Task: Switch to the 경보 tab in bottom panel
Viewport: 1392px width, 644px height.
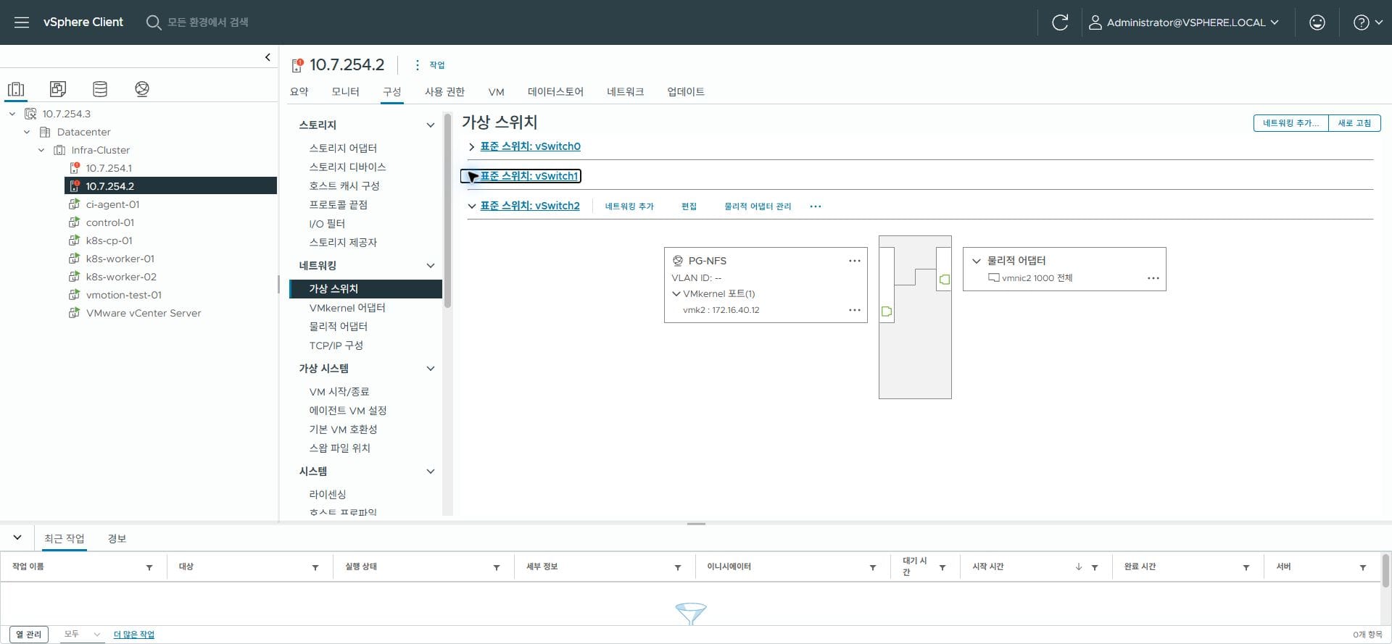Action: 117,539
